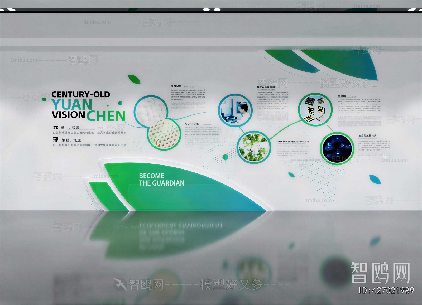Image resolution: width=422 pixels, height=305 pixels.
Task: Click the bird logo in bottom watermark
Action: click(x=120, y=285)
